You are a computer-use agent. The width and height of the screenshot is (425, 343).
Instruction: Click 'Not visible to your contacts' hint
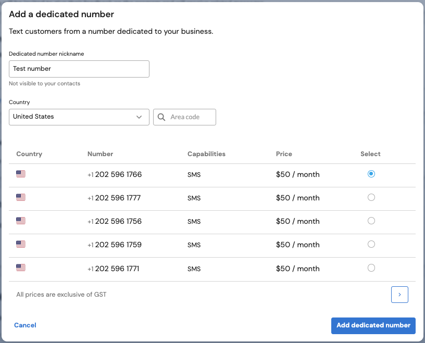44,83
